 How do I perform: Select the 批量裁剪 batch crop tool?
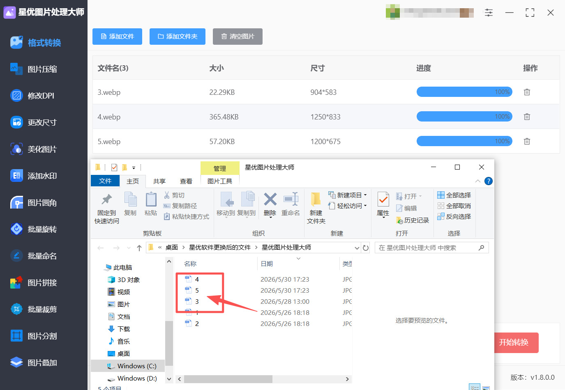pos(34,309)
